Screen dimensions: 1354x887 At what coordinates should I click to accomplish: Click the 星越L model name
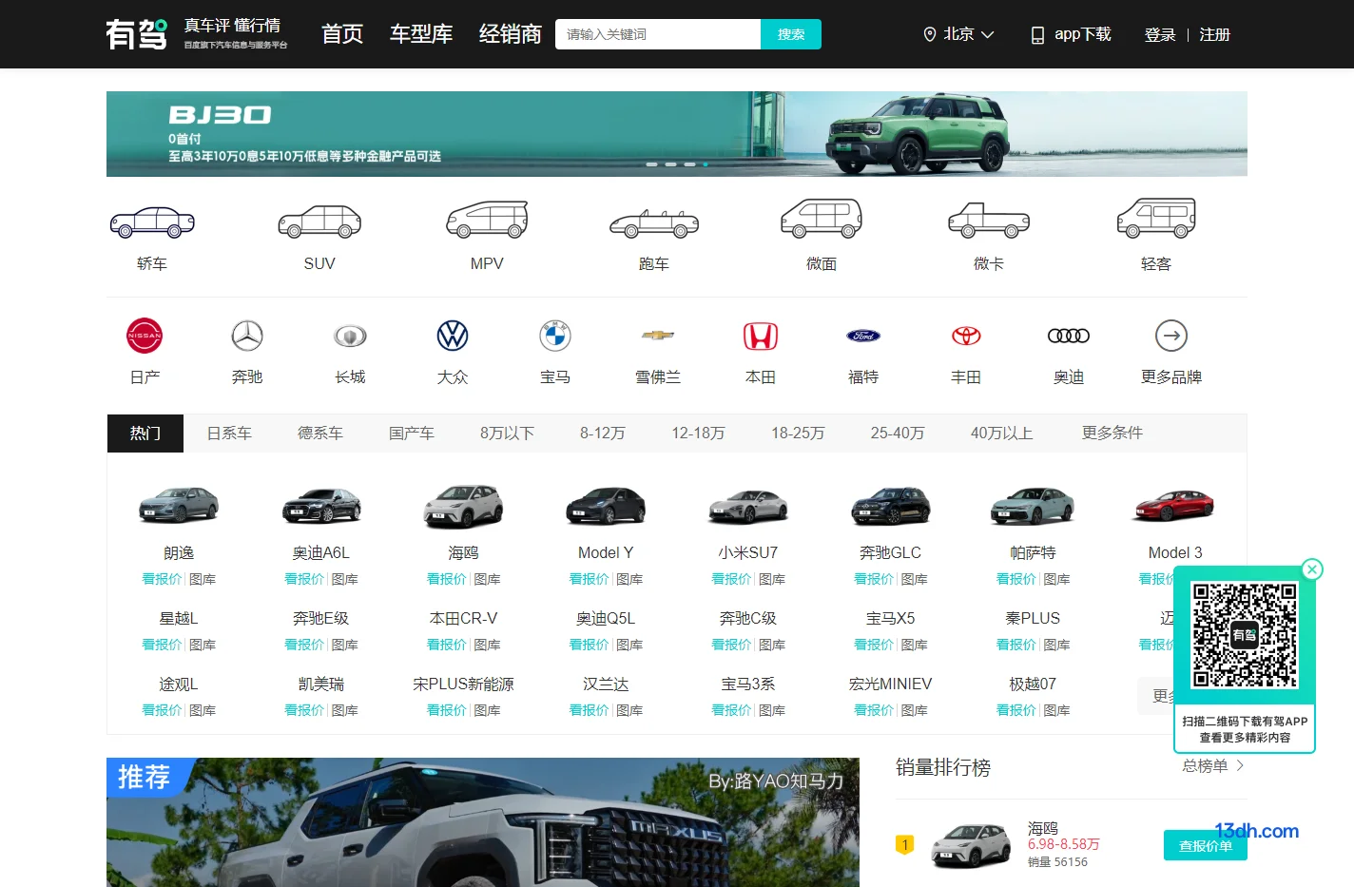(x=179, y=618)
